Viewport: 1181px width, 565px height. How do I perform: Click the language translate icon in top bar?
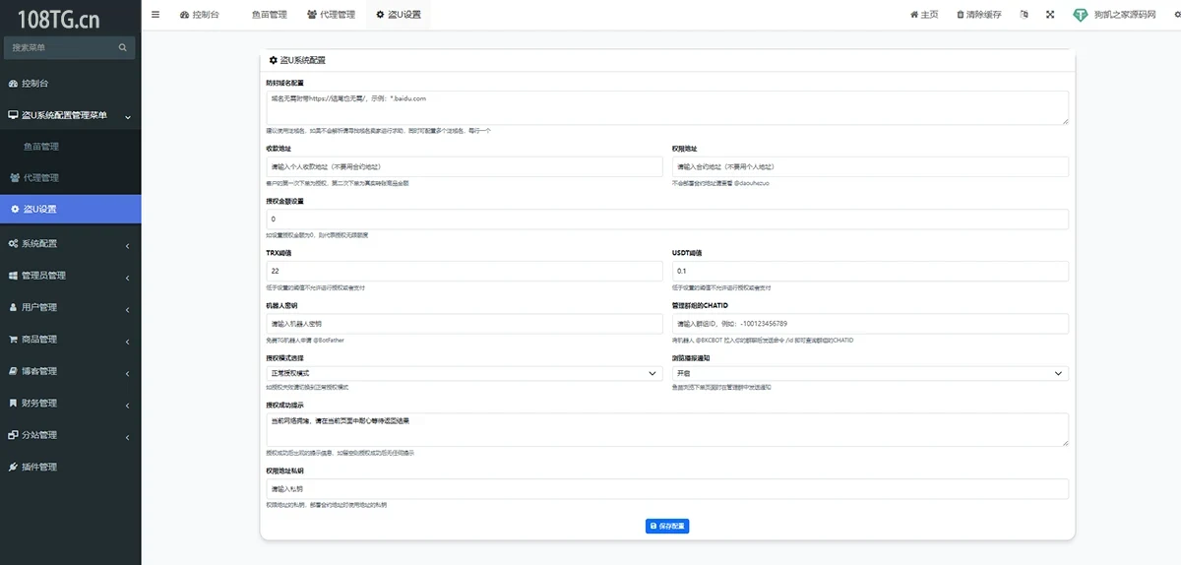pos(1025,15)
